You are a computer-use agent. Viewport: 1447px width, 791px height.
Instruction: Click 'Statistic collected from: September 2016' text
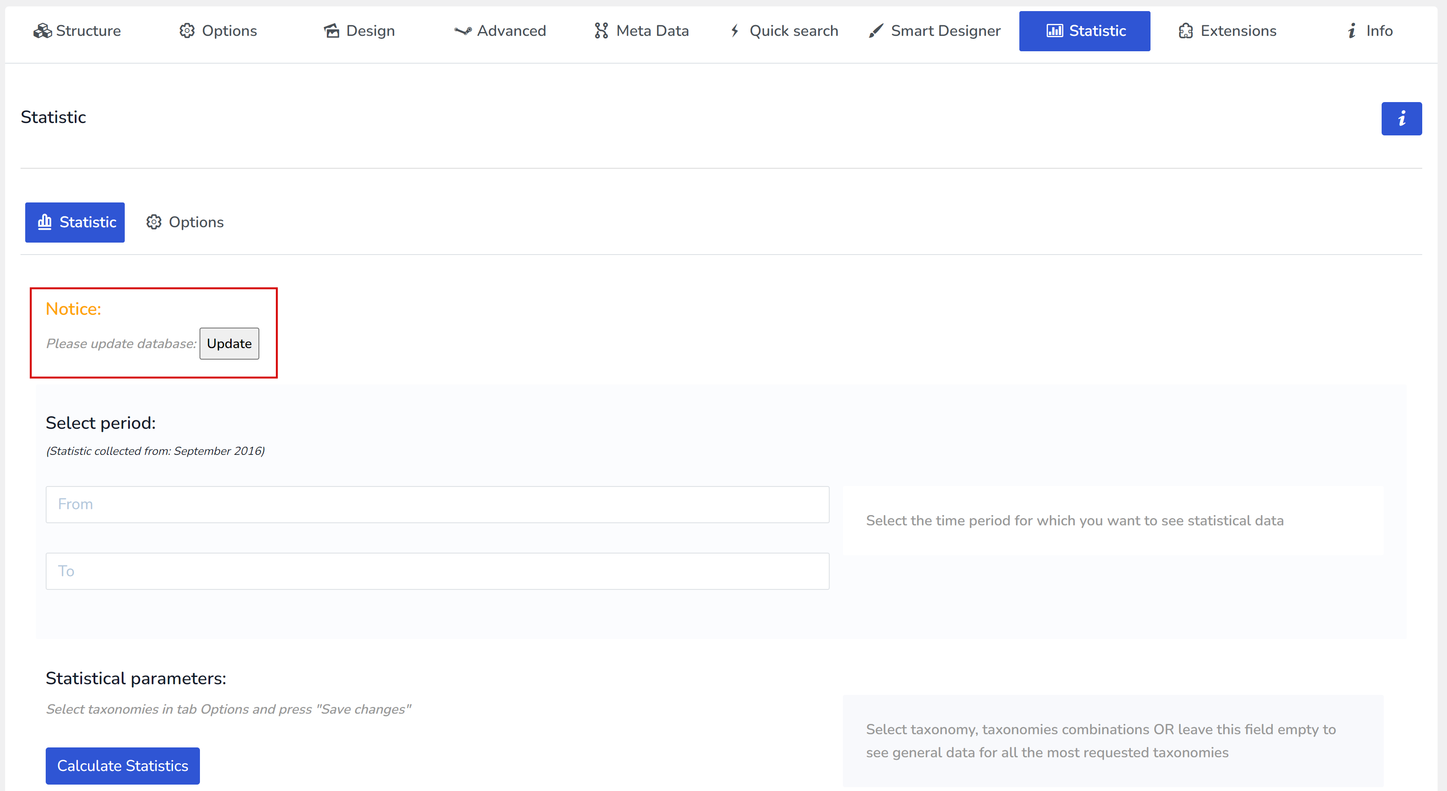coord(155,451)
